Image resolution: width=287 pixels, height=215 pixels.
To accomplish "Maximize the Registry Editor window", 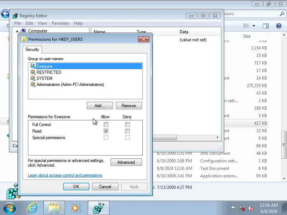I will (x=203, y=16).
